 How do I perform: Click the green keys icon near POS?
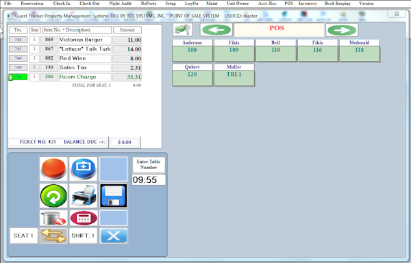coord(183,29)
